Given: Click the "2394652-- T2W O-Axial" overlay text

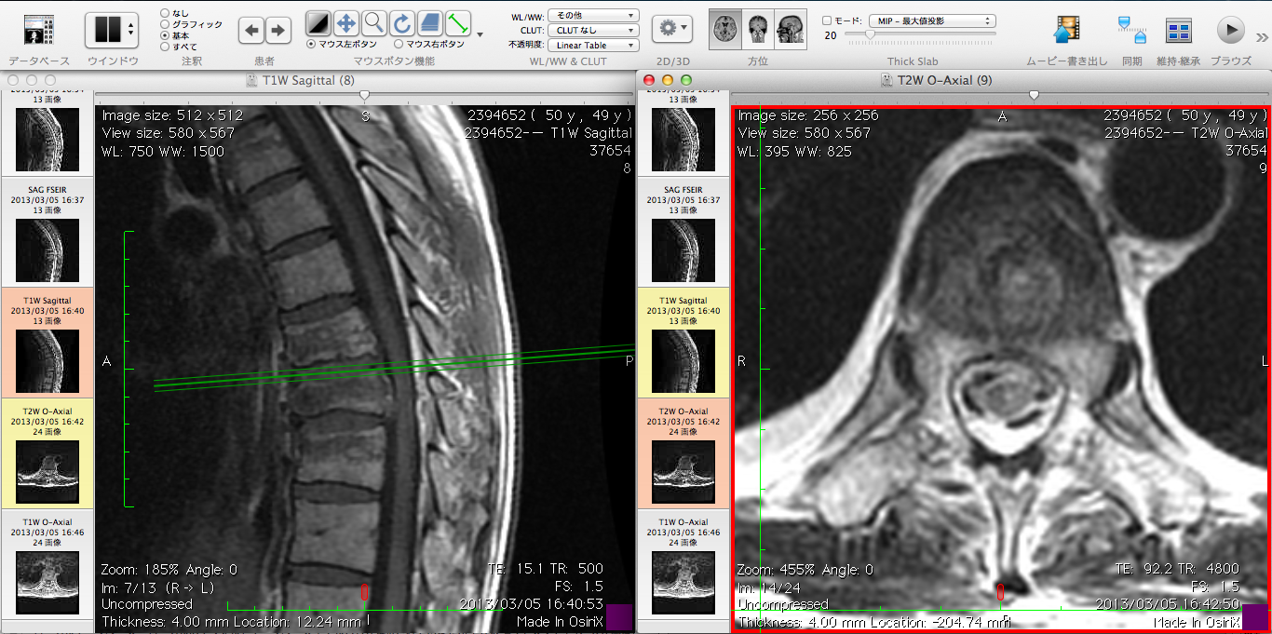Looking at the screenshot, I should 1185,133.
